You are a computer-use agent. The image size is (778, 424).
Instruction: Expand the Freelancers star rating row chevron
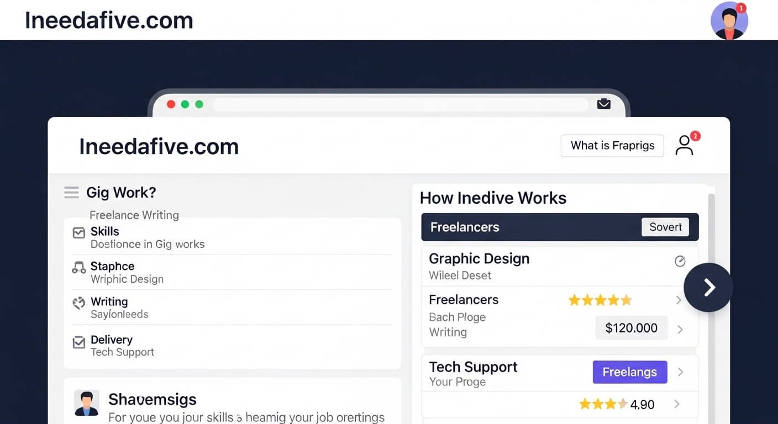[679, 300]
